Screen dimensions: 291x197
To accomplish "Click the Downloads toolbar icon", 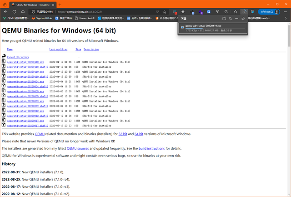I will [244, 12].
